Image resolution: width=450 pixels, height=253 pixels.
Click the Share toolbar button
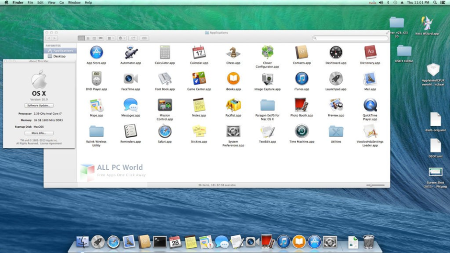click(133, 38)
